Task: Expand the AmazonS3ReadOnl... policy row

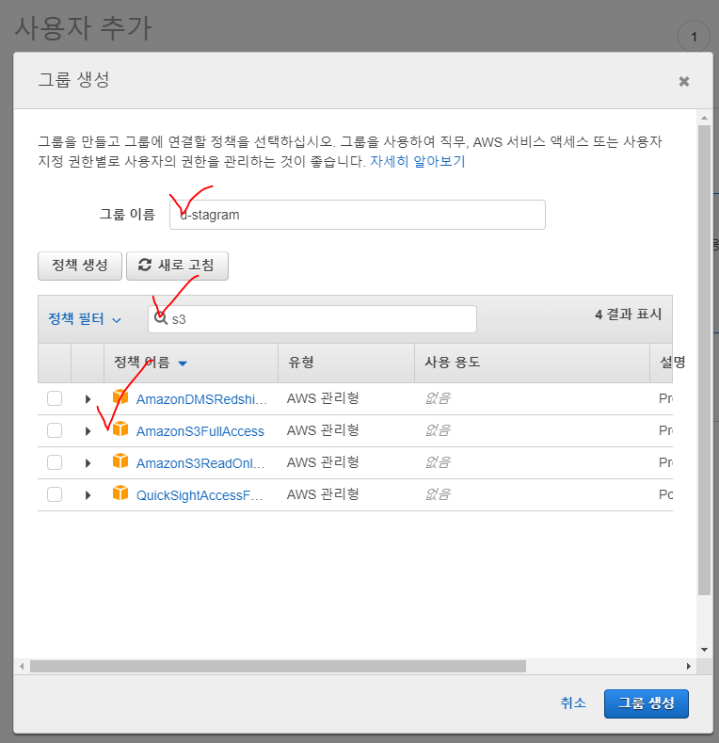Action: [x=88, y=463]
